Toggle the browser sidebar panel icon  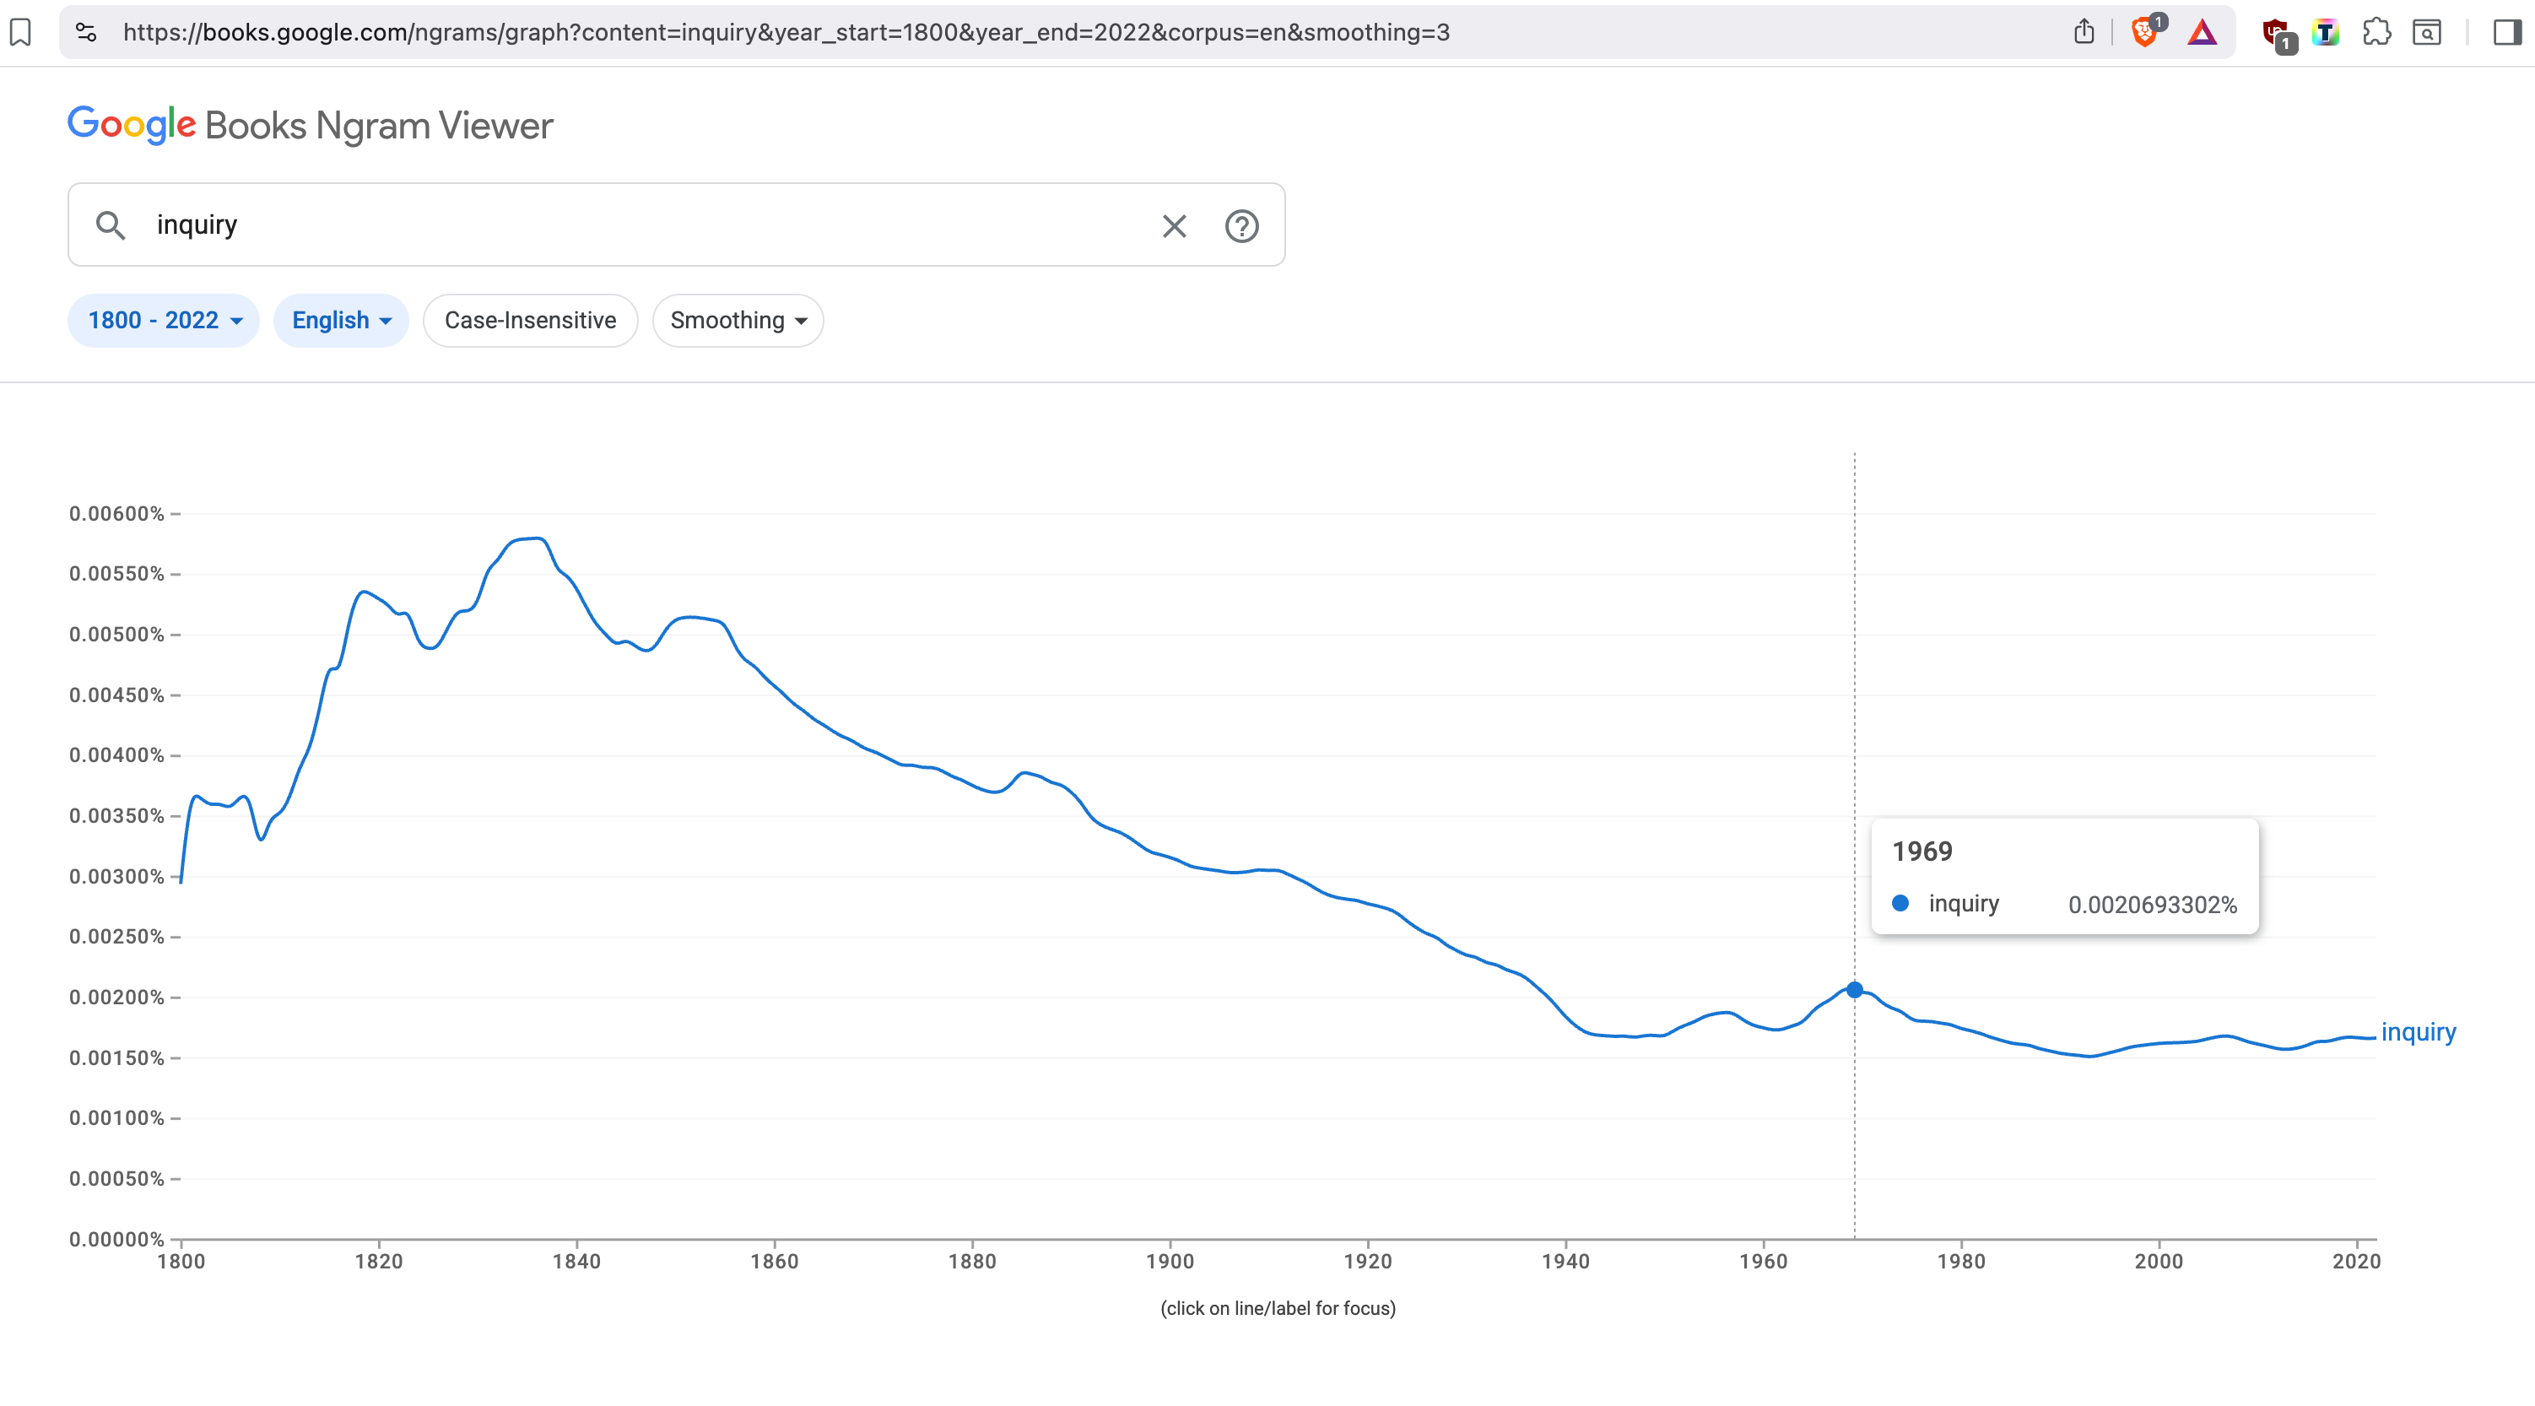(2507, 32)
